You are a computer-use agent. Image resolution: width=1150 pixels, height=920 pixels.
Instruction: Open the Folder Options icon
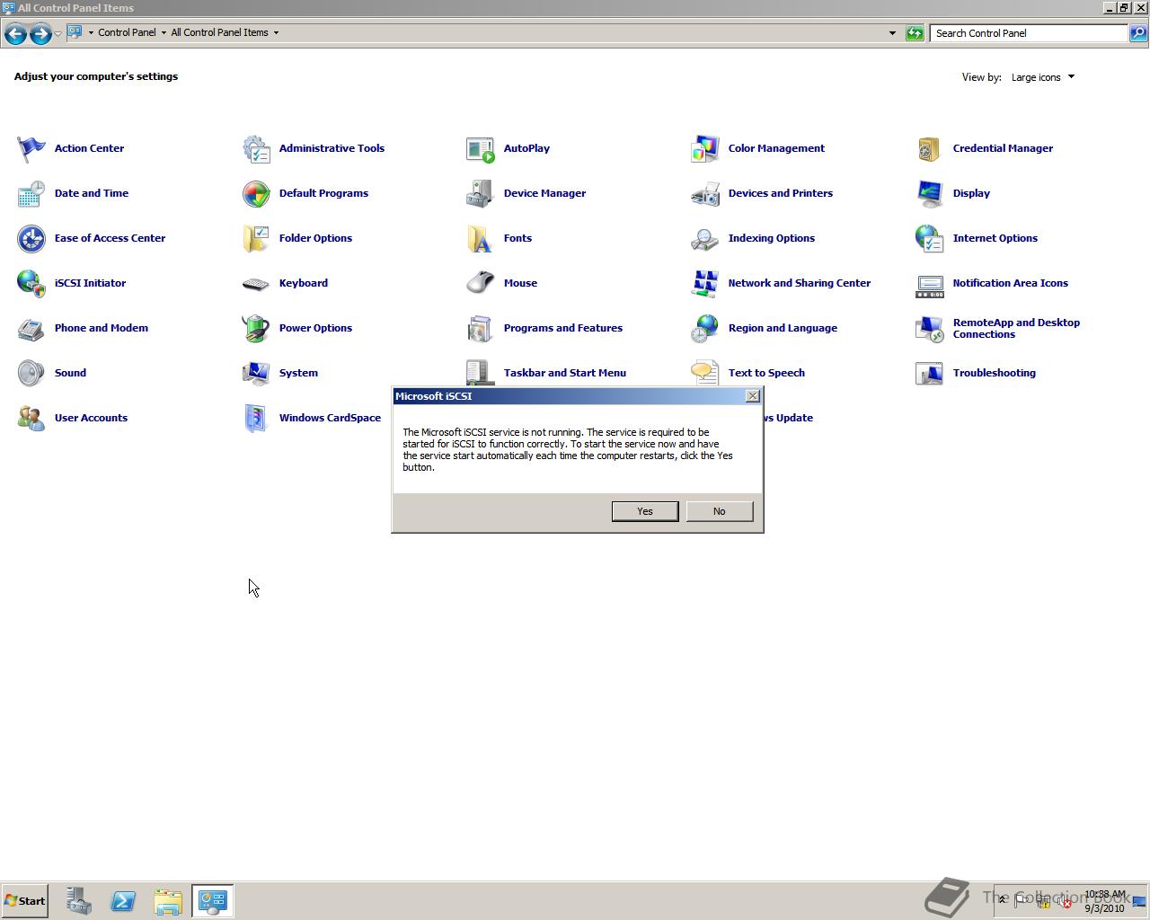[x=256, y=239]
